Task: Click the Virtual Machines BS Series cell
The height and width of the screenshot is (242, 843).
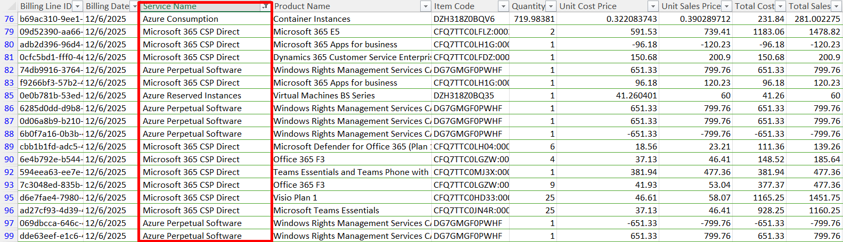Action: [x=351, y=96]
